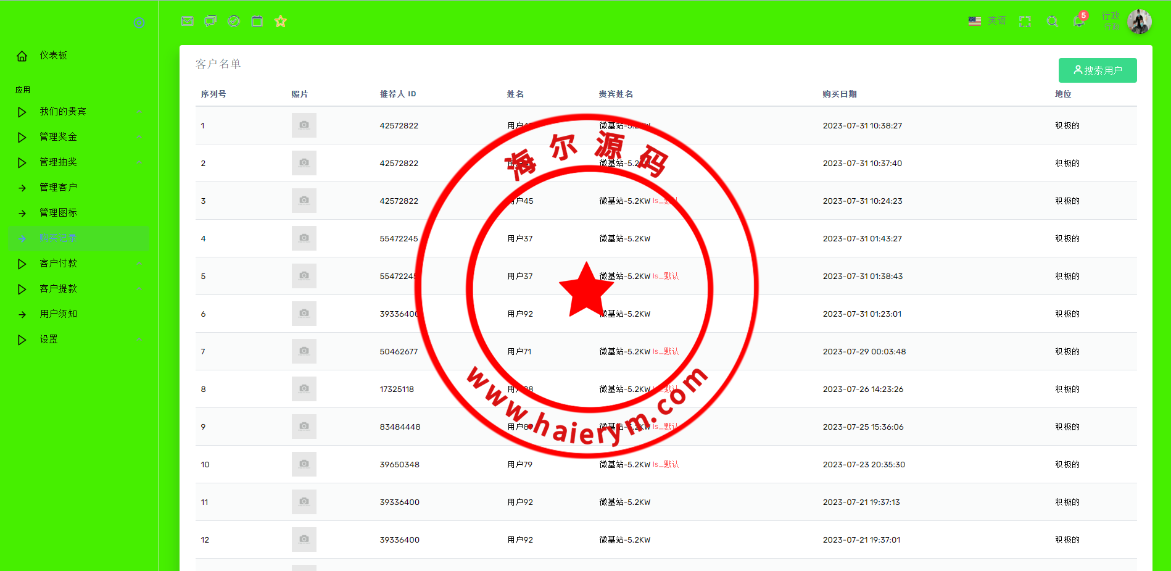Open the calendar icon in top toolbar
Image resolution: width=1171 pixels, height=571 pixels.
point(257,21)
